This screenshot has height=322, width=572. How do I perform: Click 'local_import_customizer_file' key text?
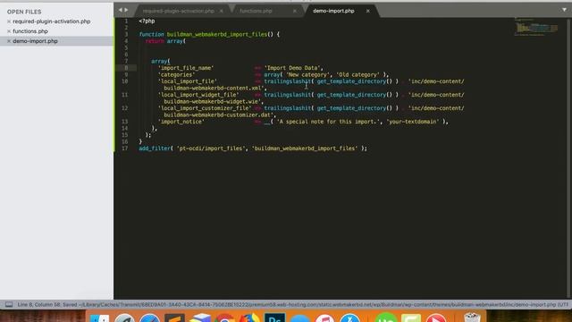(205, 108)
